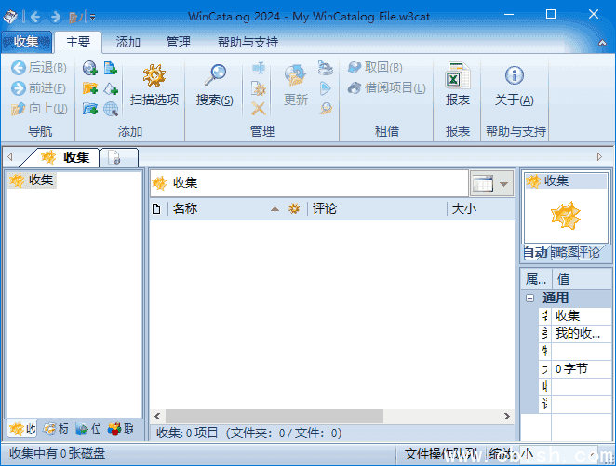This screenshot has height=466, width=616.
Task: Switch to the tags (标) bottom panel tab
Action: 56,429
